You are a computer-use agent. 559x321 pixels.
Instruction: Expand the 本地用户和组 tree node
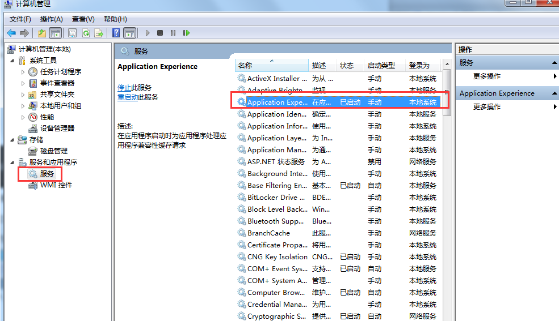(23, 106)
